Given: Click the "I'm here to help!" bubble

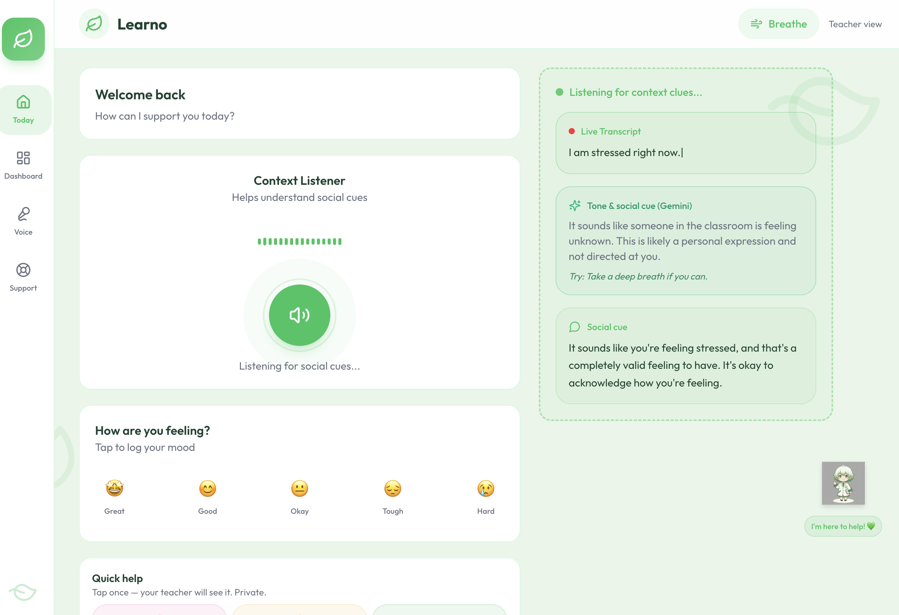Looking at the screenshot, I should pyautogui.click(x=843, y=526).
